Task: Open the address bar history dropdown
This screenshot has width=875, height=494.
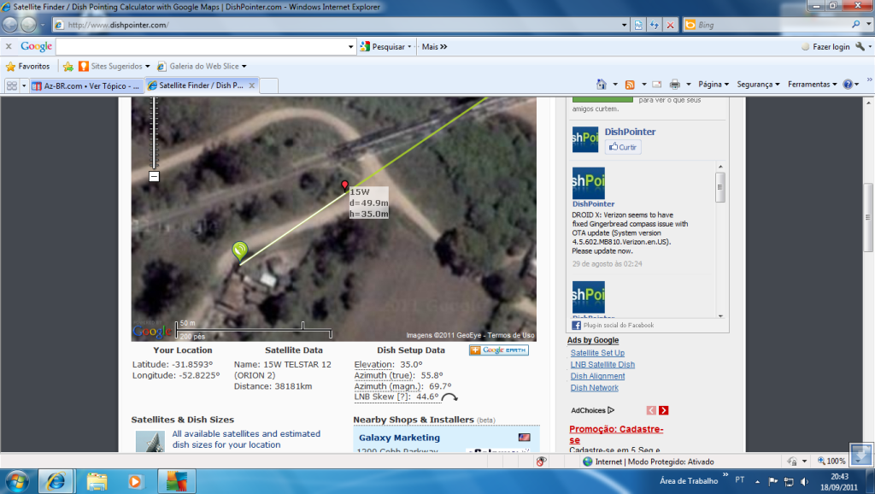Action: (624, 25)
